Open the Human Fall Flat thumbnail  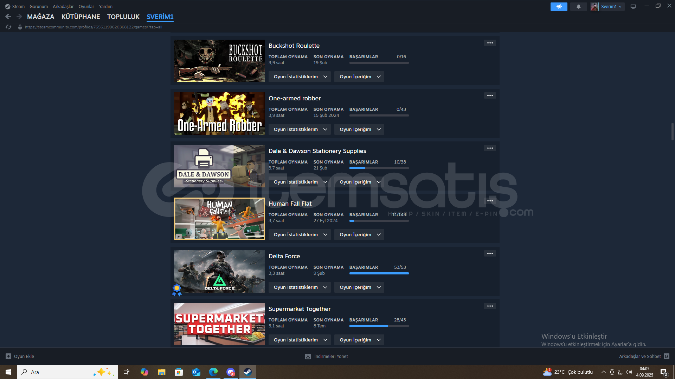click(219, 219)
